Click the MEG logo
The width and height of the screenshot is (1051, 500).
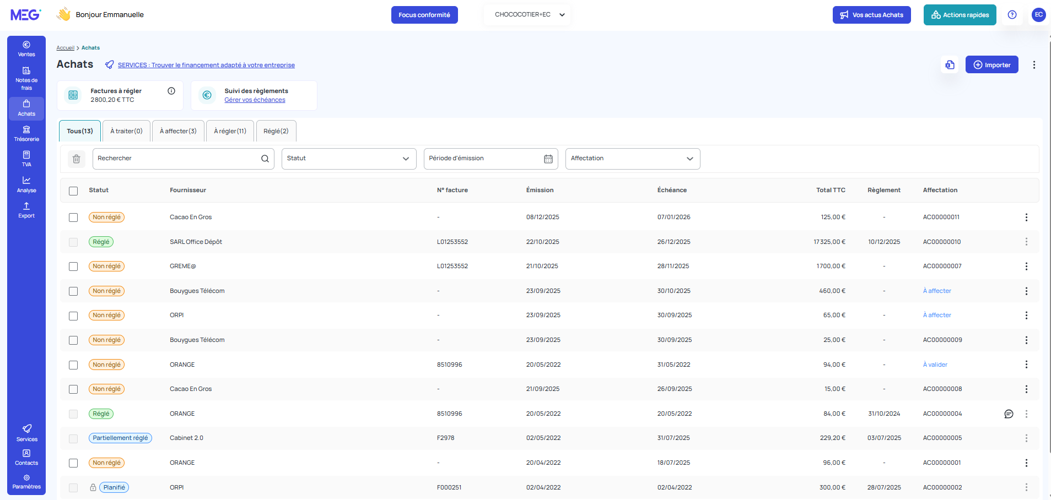[25, 15]
